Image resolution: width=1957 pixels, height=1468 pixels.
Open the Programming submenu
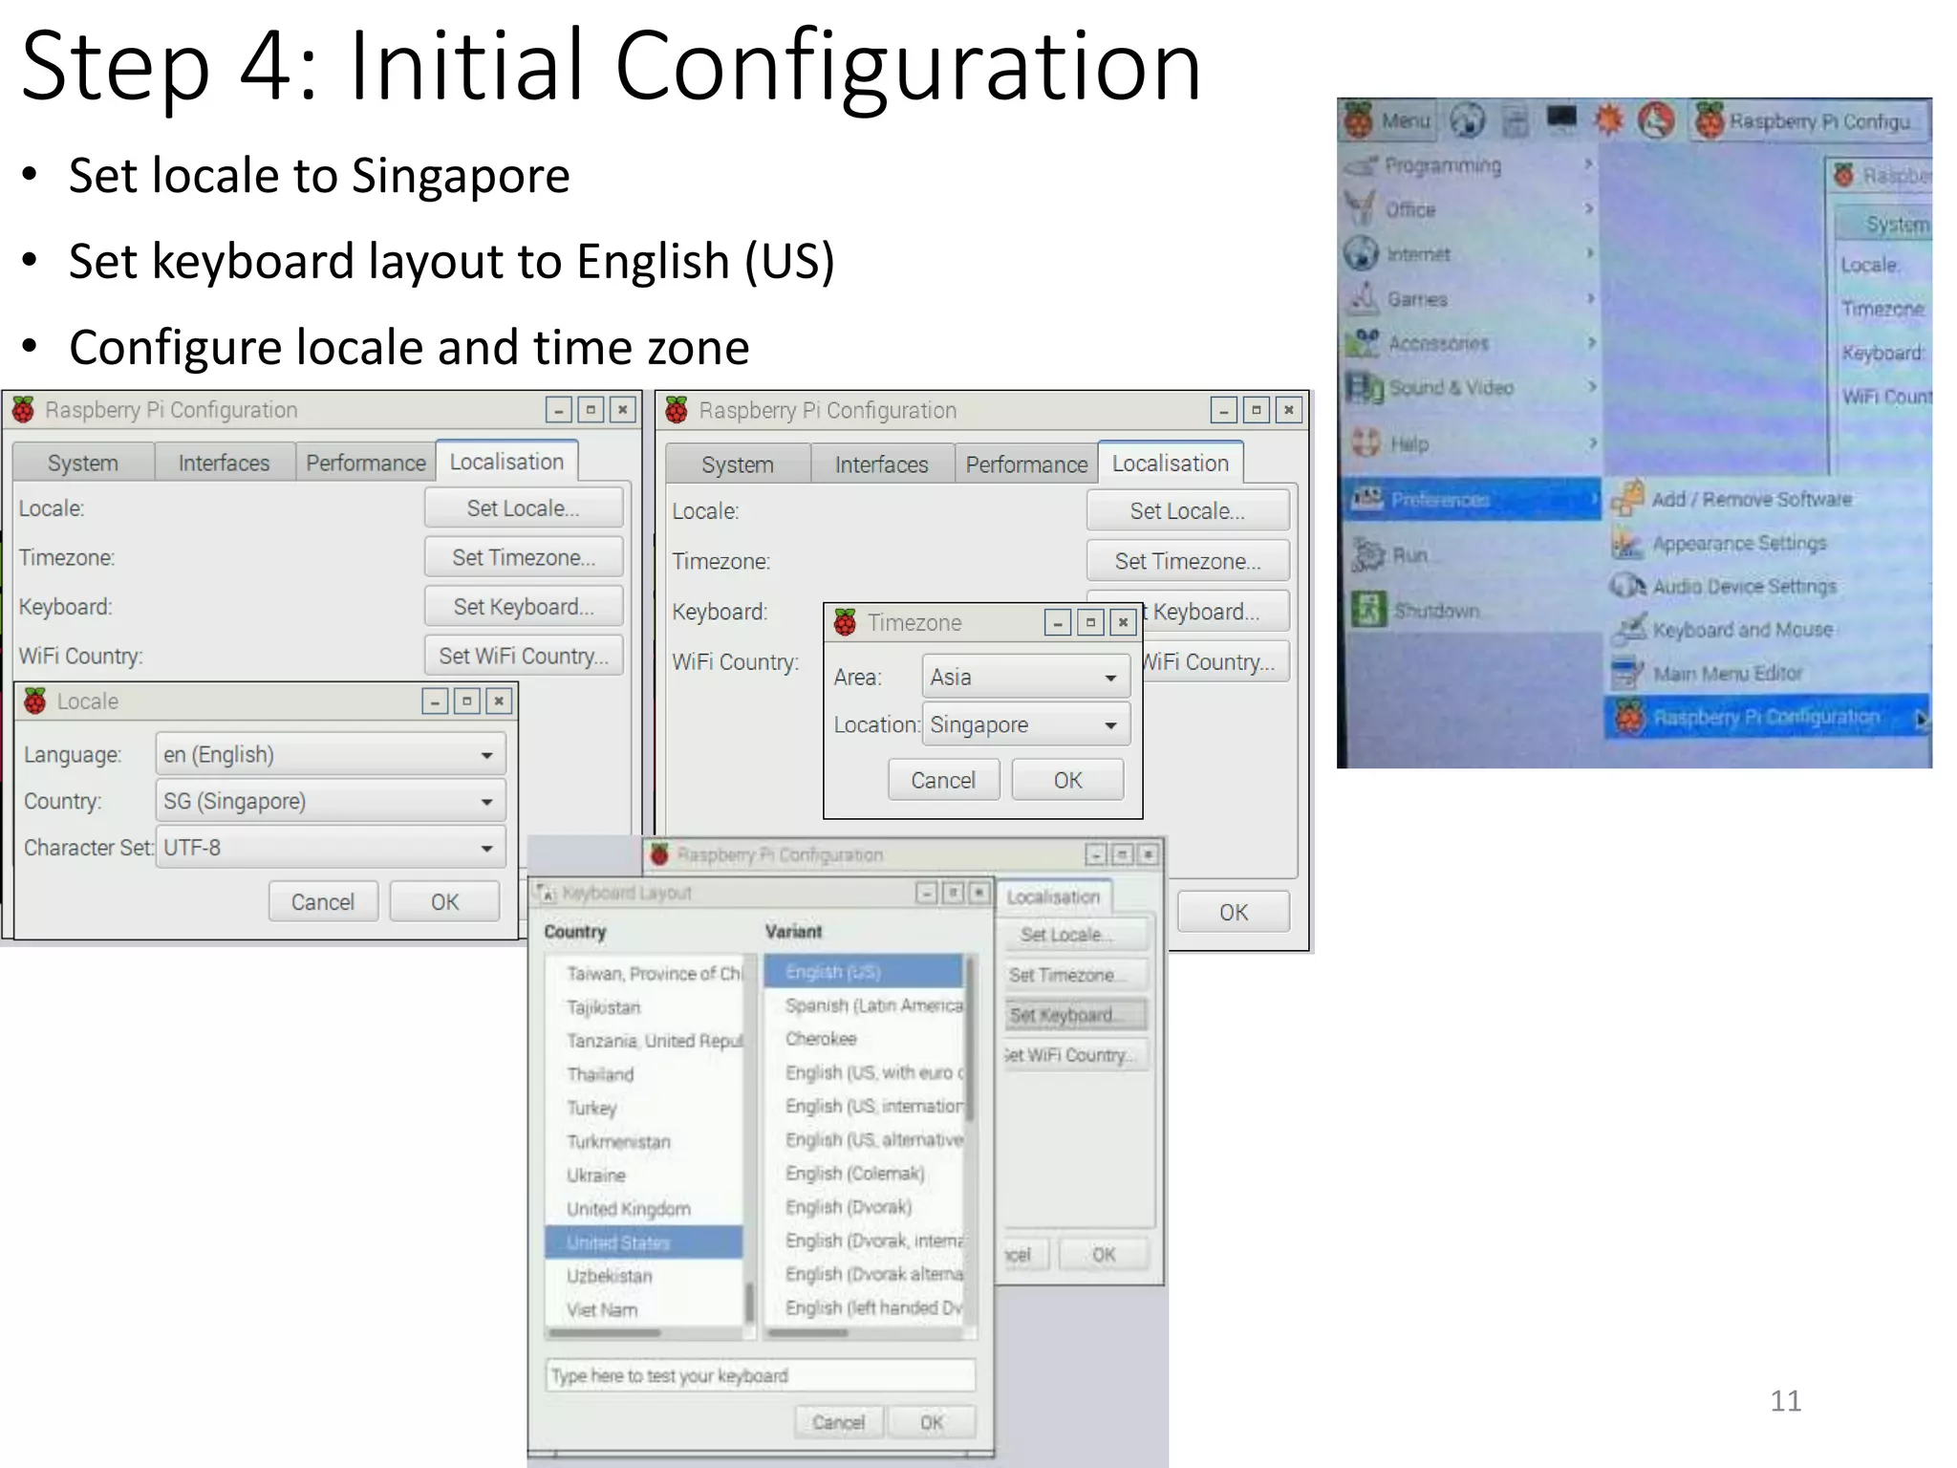click(x=1469, y=165)
